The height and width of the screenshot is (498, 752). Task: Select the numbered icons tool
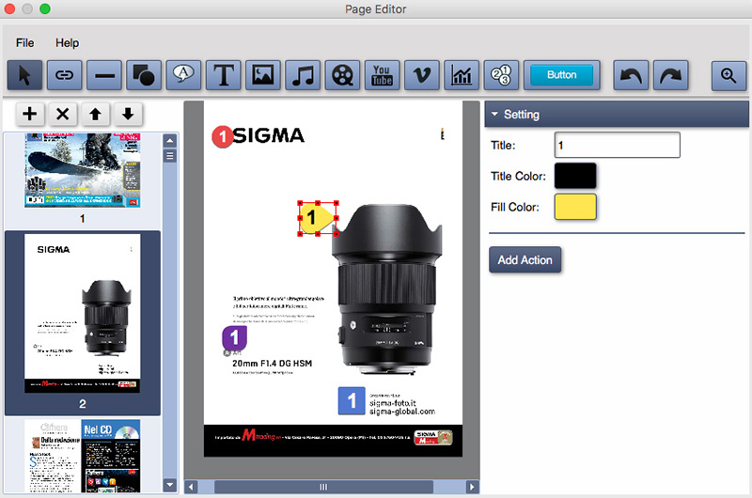[501, 75]
